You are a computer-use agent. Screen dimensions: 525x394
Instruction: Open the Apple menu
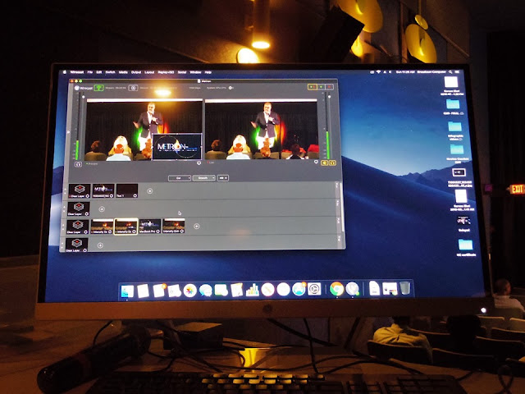[65, 72]
